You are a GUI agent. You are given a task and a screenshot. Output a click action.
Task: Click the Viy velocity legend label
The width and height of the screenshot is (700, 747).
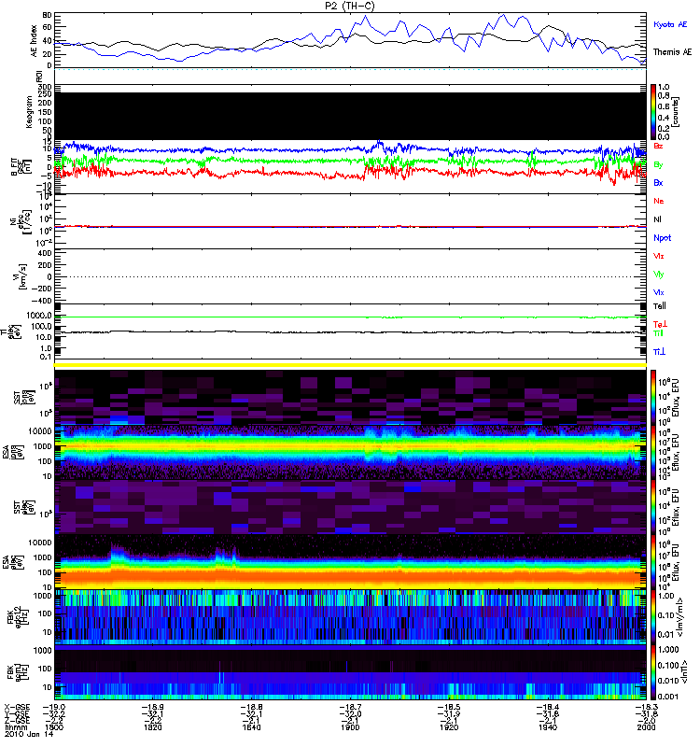pos(659,275)
